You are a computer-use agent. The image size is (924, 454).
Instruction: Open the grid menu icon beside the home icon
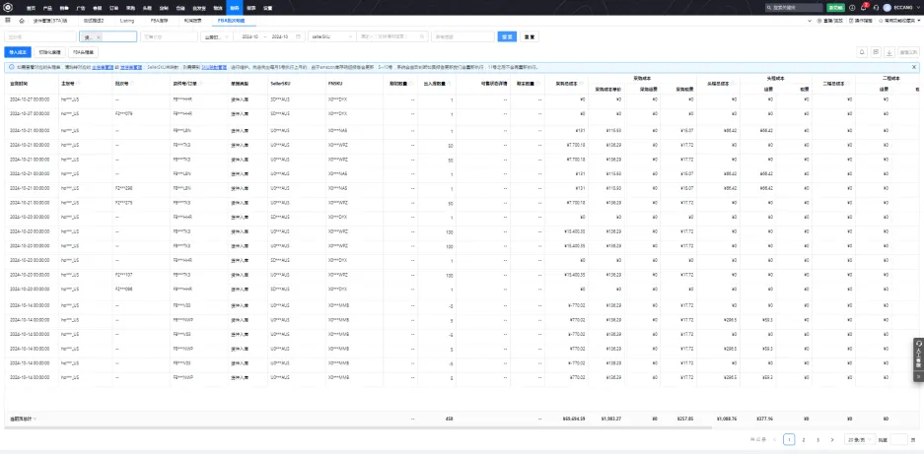click(8, 20)
